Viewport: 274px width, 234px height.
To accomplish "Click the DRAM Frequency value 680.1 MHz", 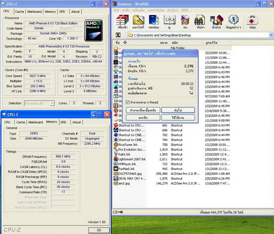I will [x=63, y=157].
